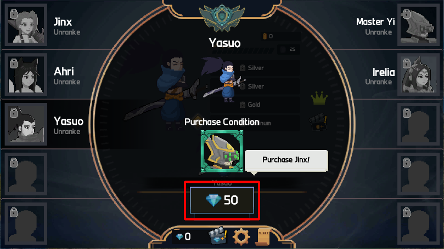The width and height of the screenshot is (444, 249).
Task: Click the Purchase Jinx! tooltip bubble
Action: [286, 160]
